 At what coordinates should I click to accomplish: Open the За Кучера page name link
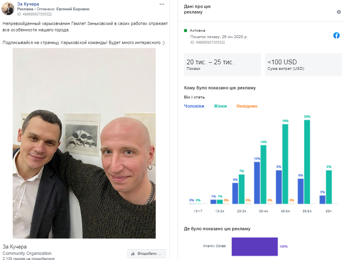point(28,4)
